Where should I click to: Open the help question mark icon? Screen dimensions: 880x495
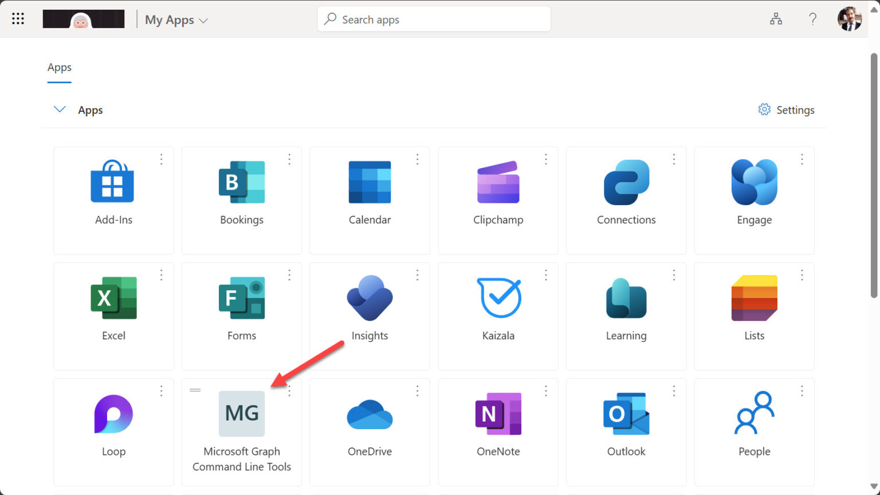[x=812, y=19]
